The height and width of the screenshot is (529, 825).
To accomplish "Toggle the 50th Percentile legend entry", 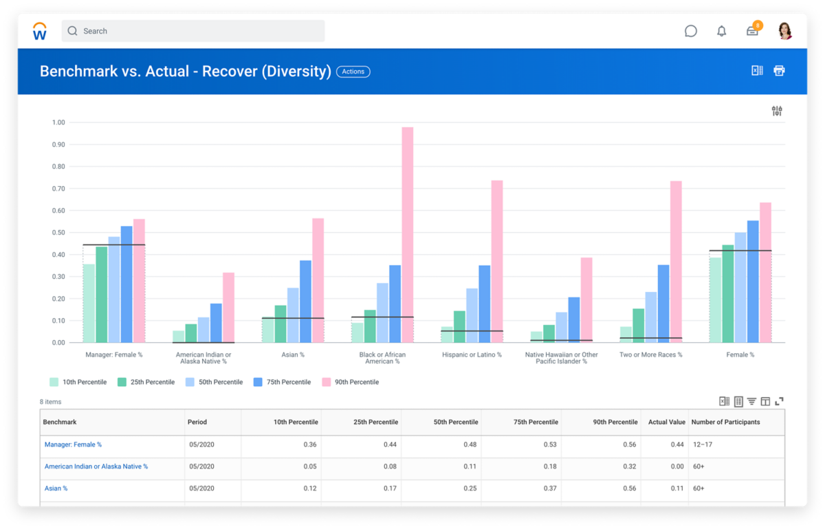I will 214,381.
